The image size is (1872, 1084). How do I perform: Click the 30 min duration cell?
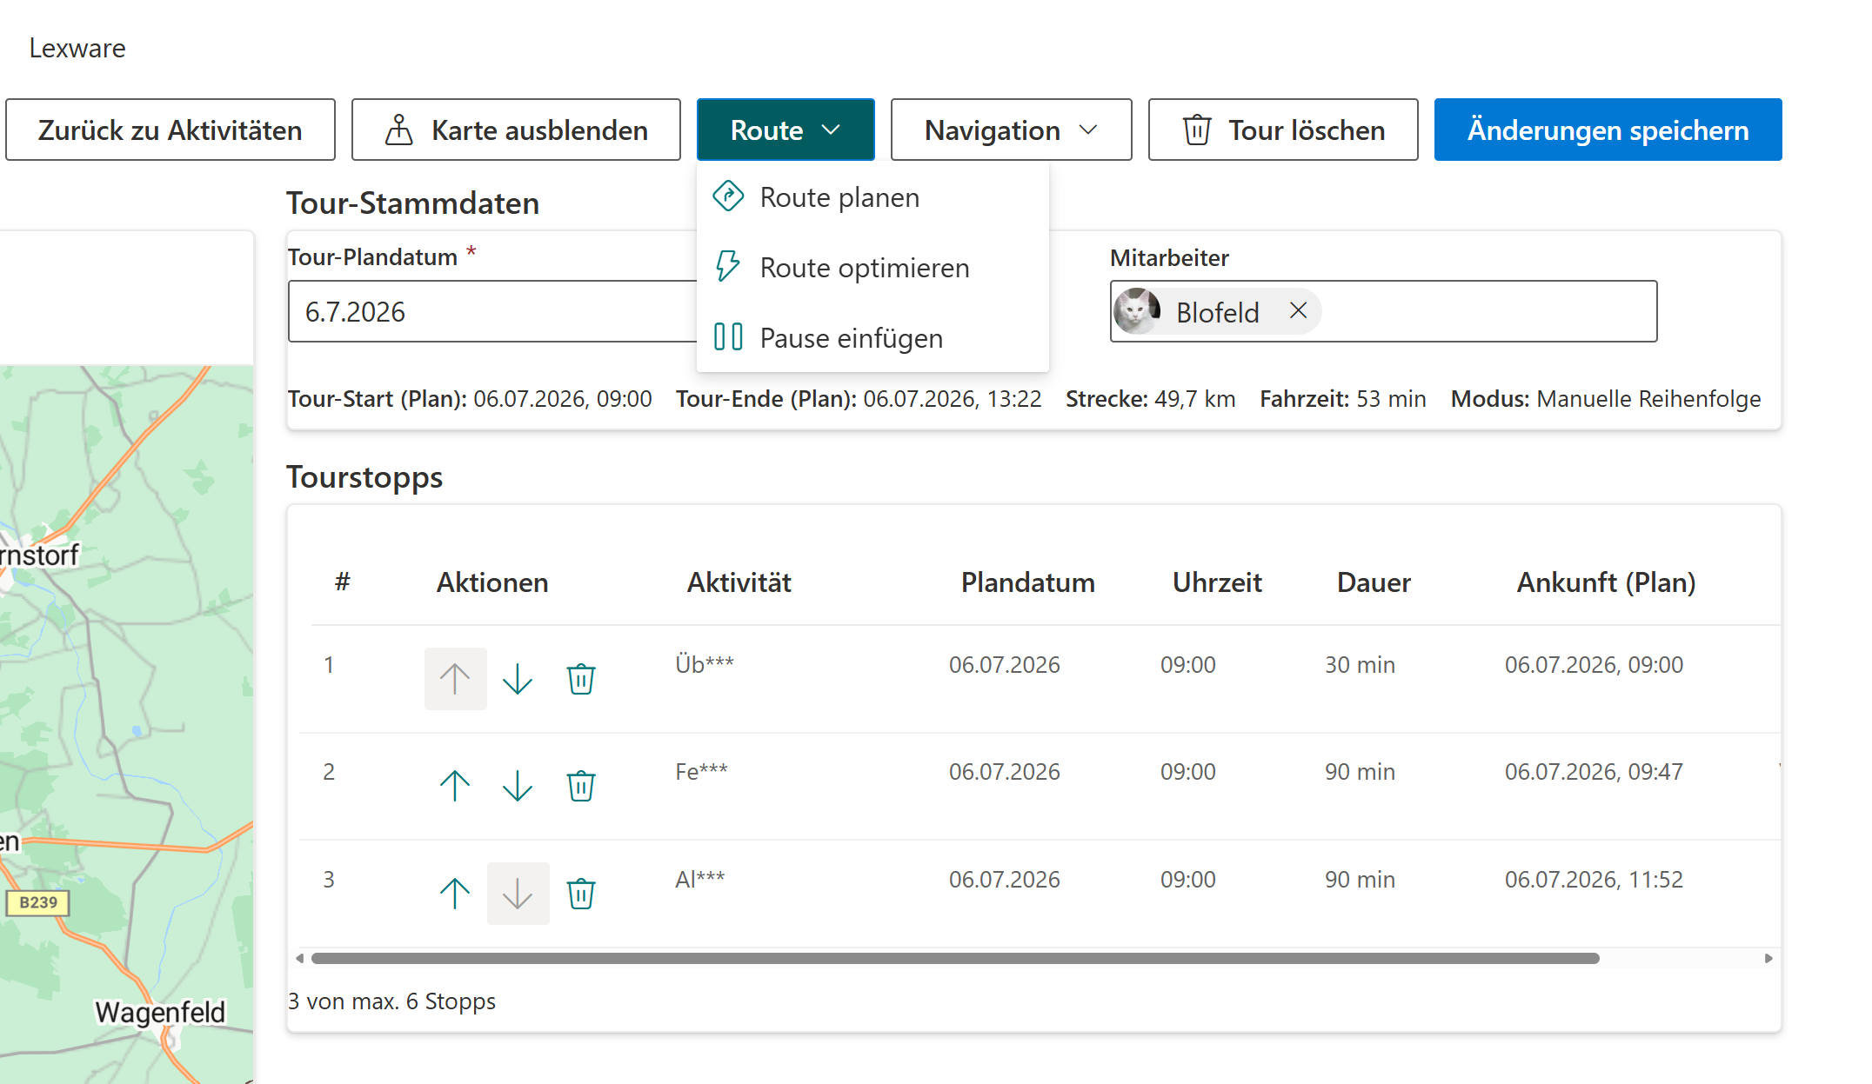(1360, 664)
